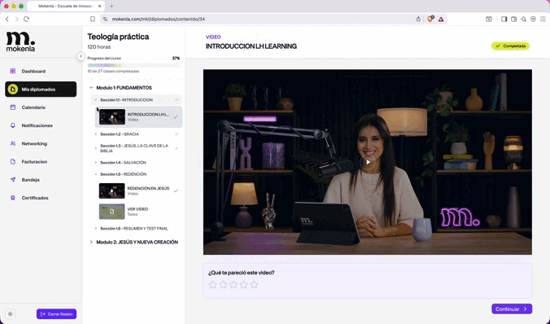
Task: Click the Facturacion document icon
Action: [x=13, y=162]
